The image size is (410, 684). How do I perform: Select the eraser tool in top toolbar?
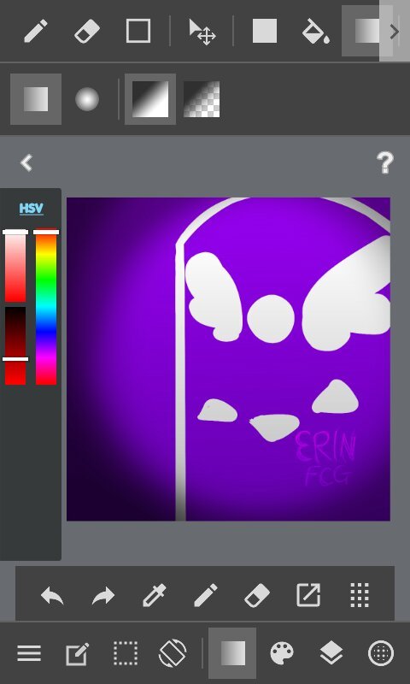pos(87,31)
